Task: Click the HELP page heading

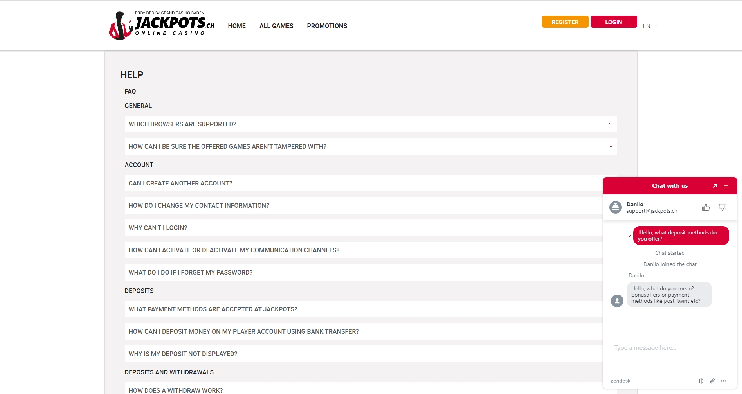Action: coord(132,75)
